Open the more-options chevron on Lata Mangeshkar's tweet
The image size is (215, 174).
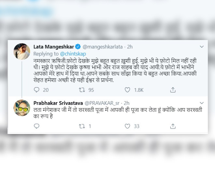click(x=202, y=47)
